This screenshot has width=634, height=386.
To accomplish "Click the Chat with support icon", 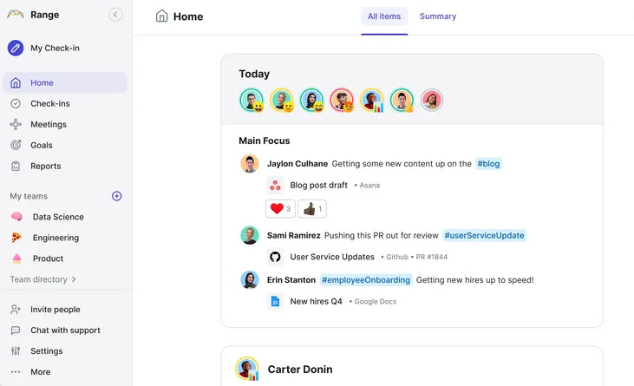I will (16, 330).
